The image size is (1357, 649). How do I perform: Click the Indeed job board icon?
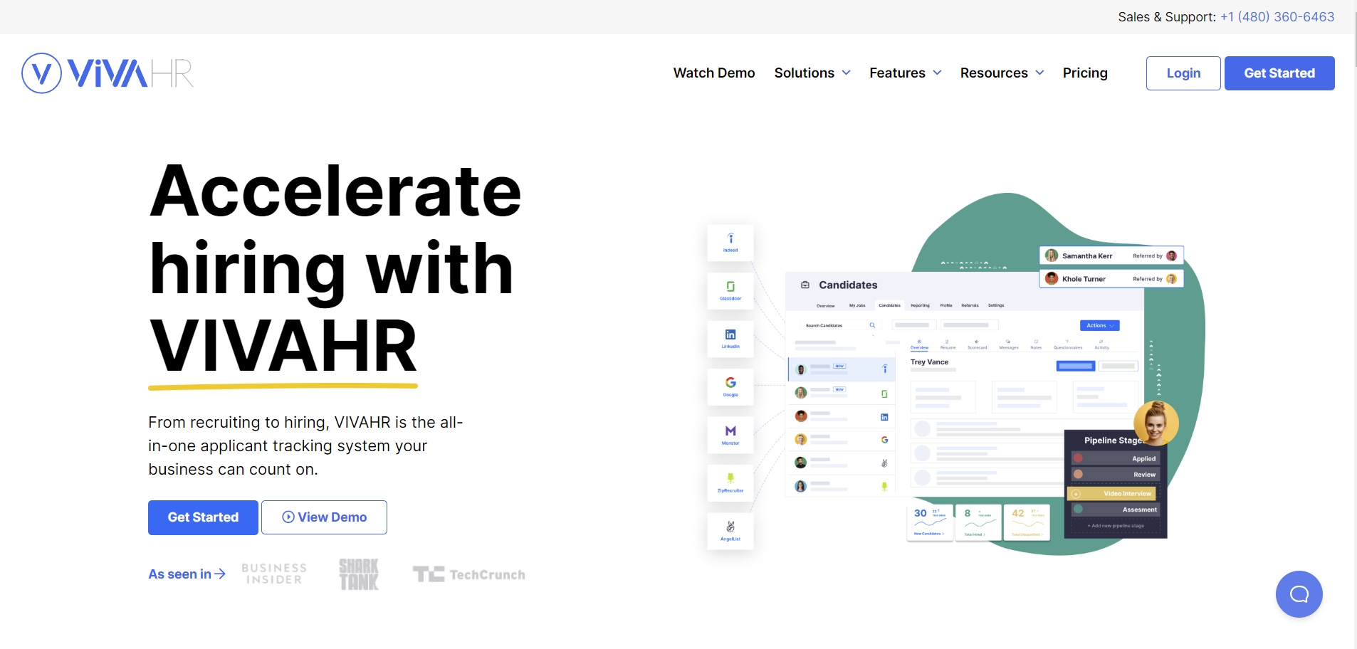click(x=730, y=243)
